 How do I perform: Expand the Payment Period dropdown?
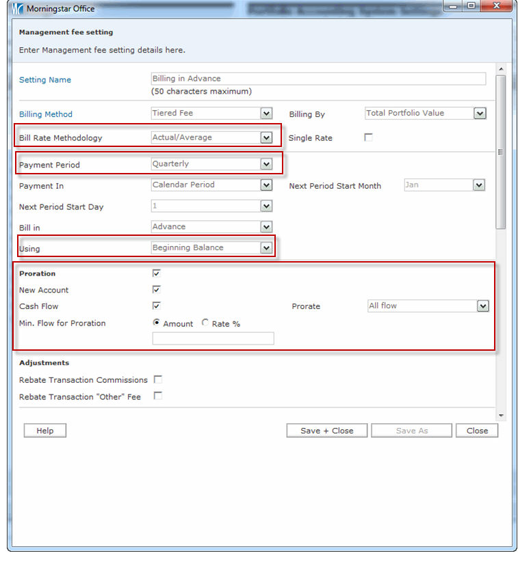(266, 164)
